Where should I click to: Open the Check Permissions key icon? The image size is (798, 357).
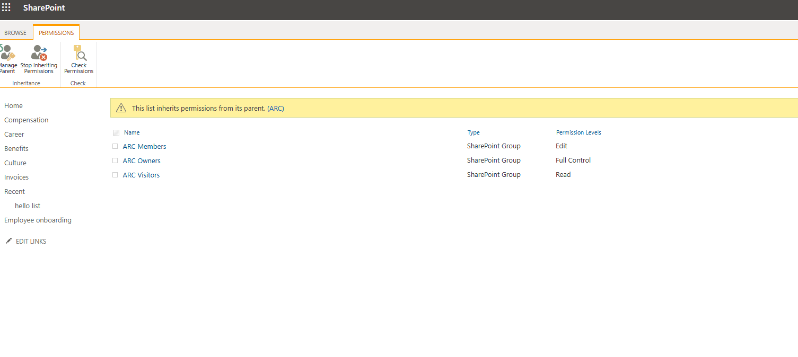79,53
